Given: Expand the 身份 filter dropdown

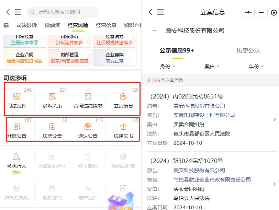Looking at the screenshot, I should coord(167,67).
